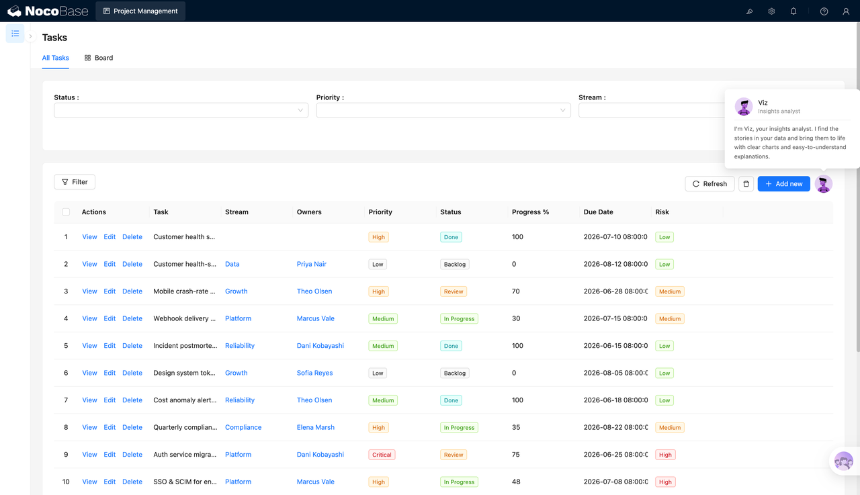Expand the Status filter dropdown
860x495 pixels.
(x=181, y=110)
